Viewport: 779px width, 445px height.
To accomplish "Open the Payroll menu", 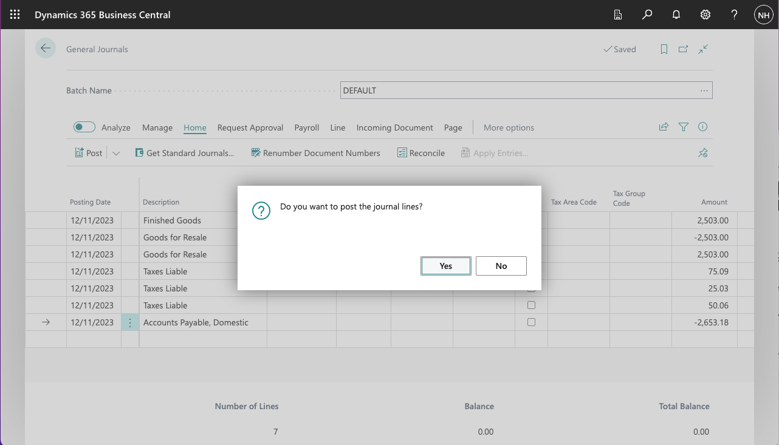I will click(x=307, y=127).
